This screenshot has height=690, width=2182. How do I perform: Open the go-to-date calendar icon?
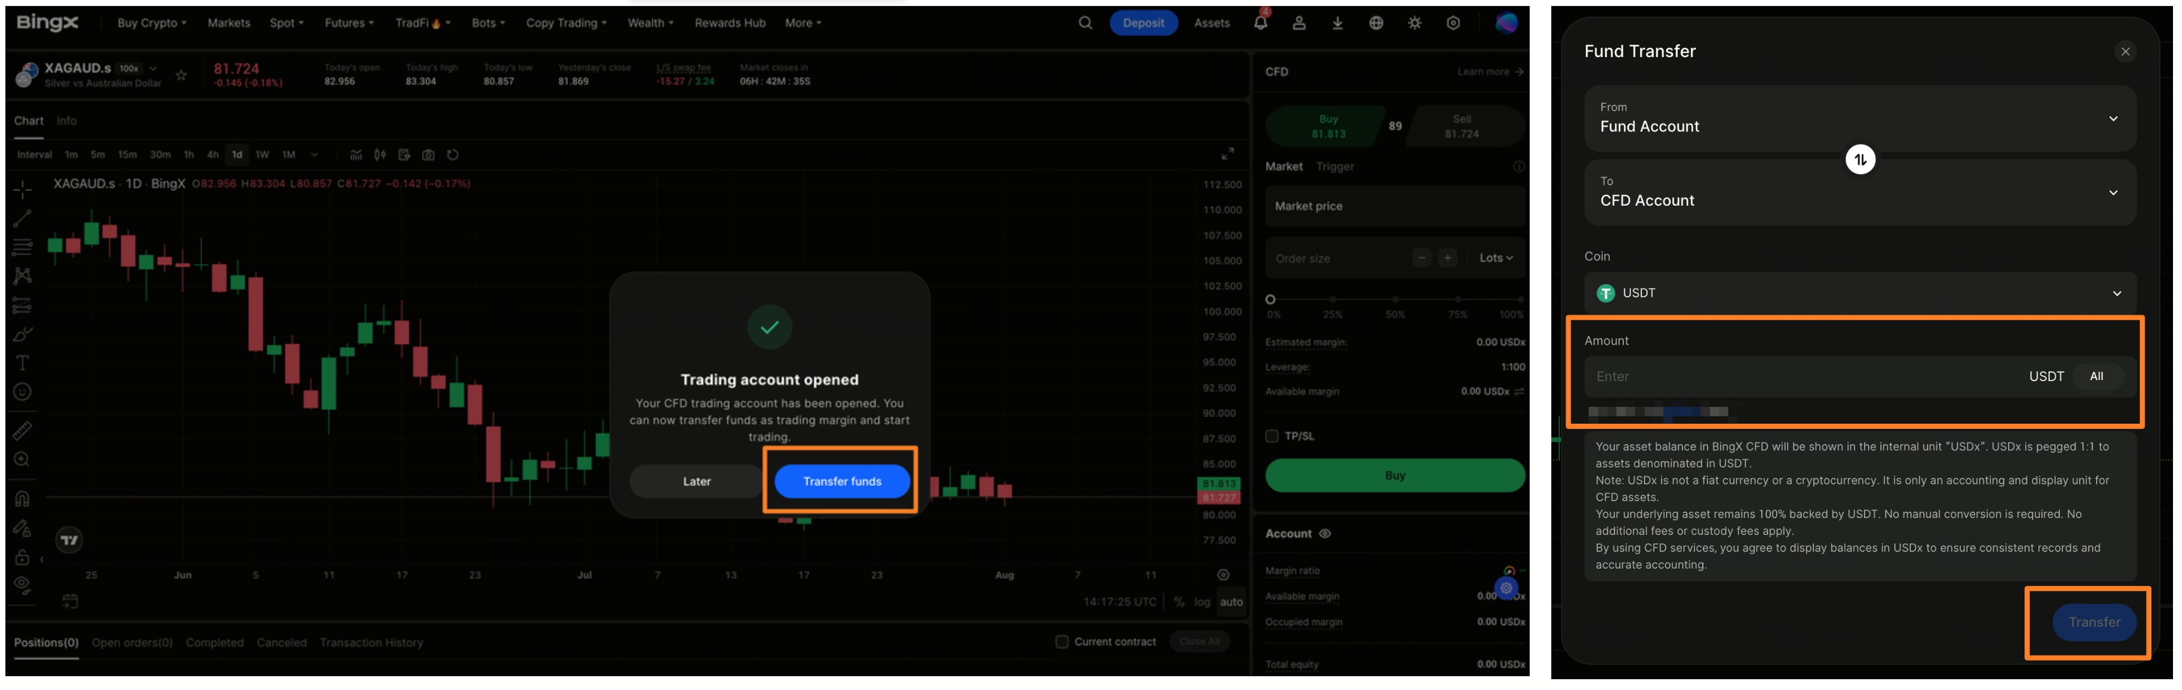point(70,601)
